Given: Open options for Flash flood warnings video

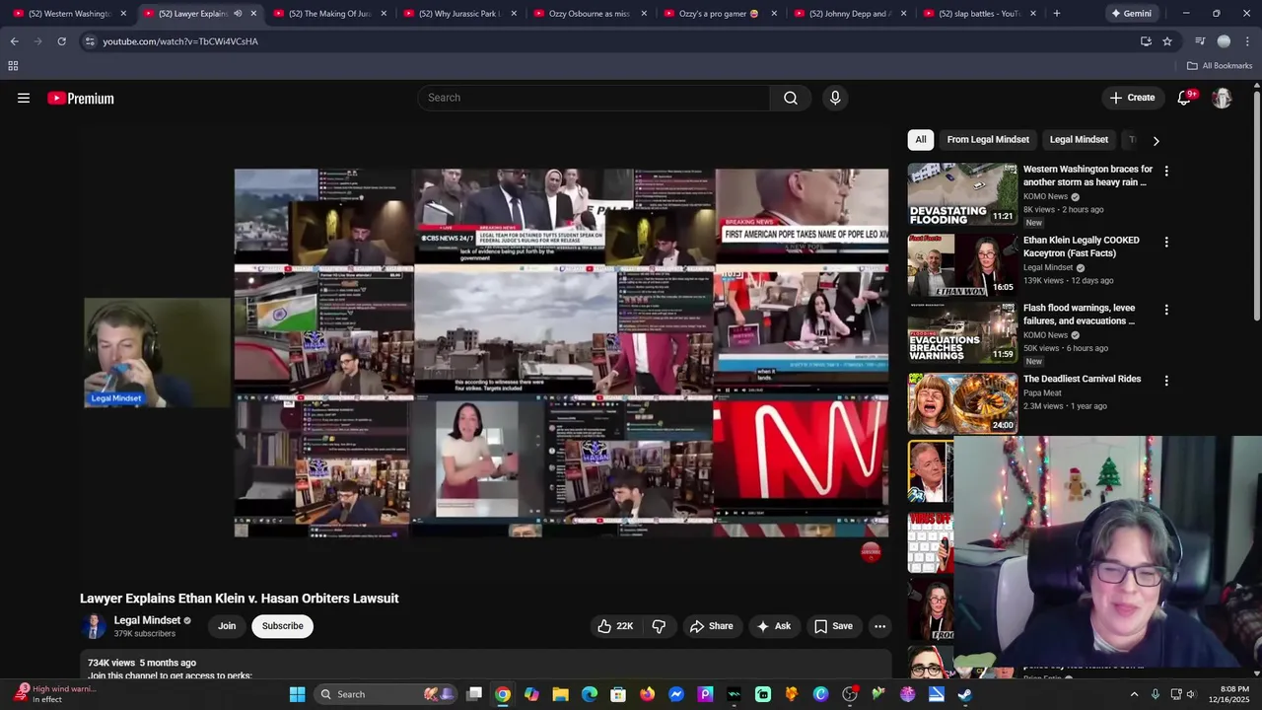Looking at the screenshot, I should pyautogui.click(x=1166, y=310).
